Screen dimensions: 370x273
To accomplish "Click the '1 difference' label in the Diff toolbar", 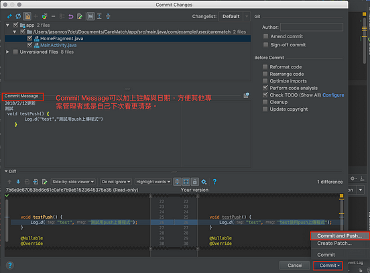I will [x=330, y=182].
